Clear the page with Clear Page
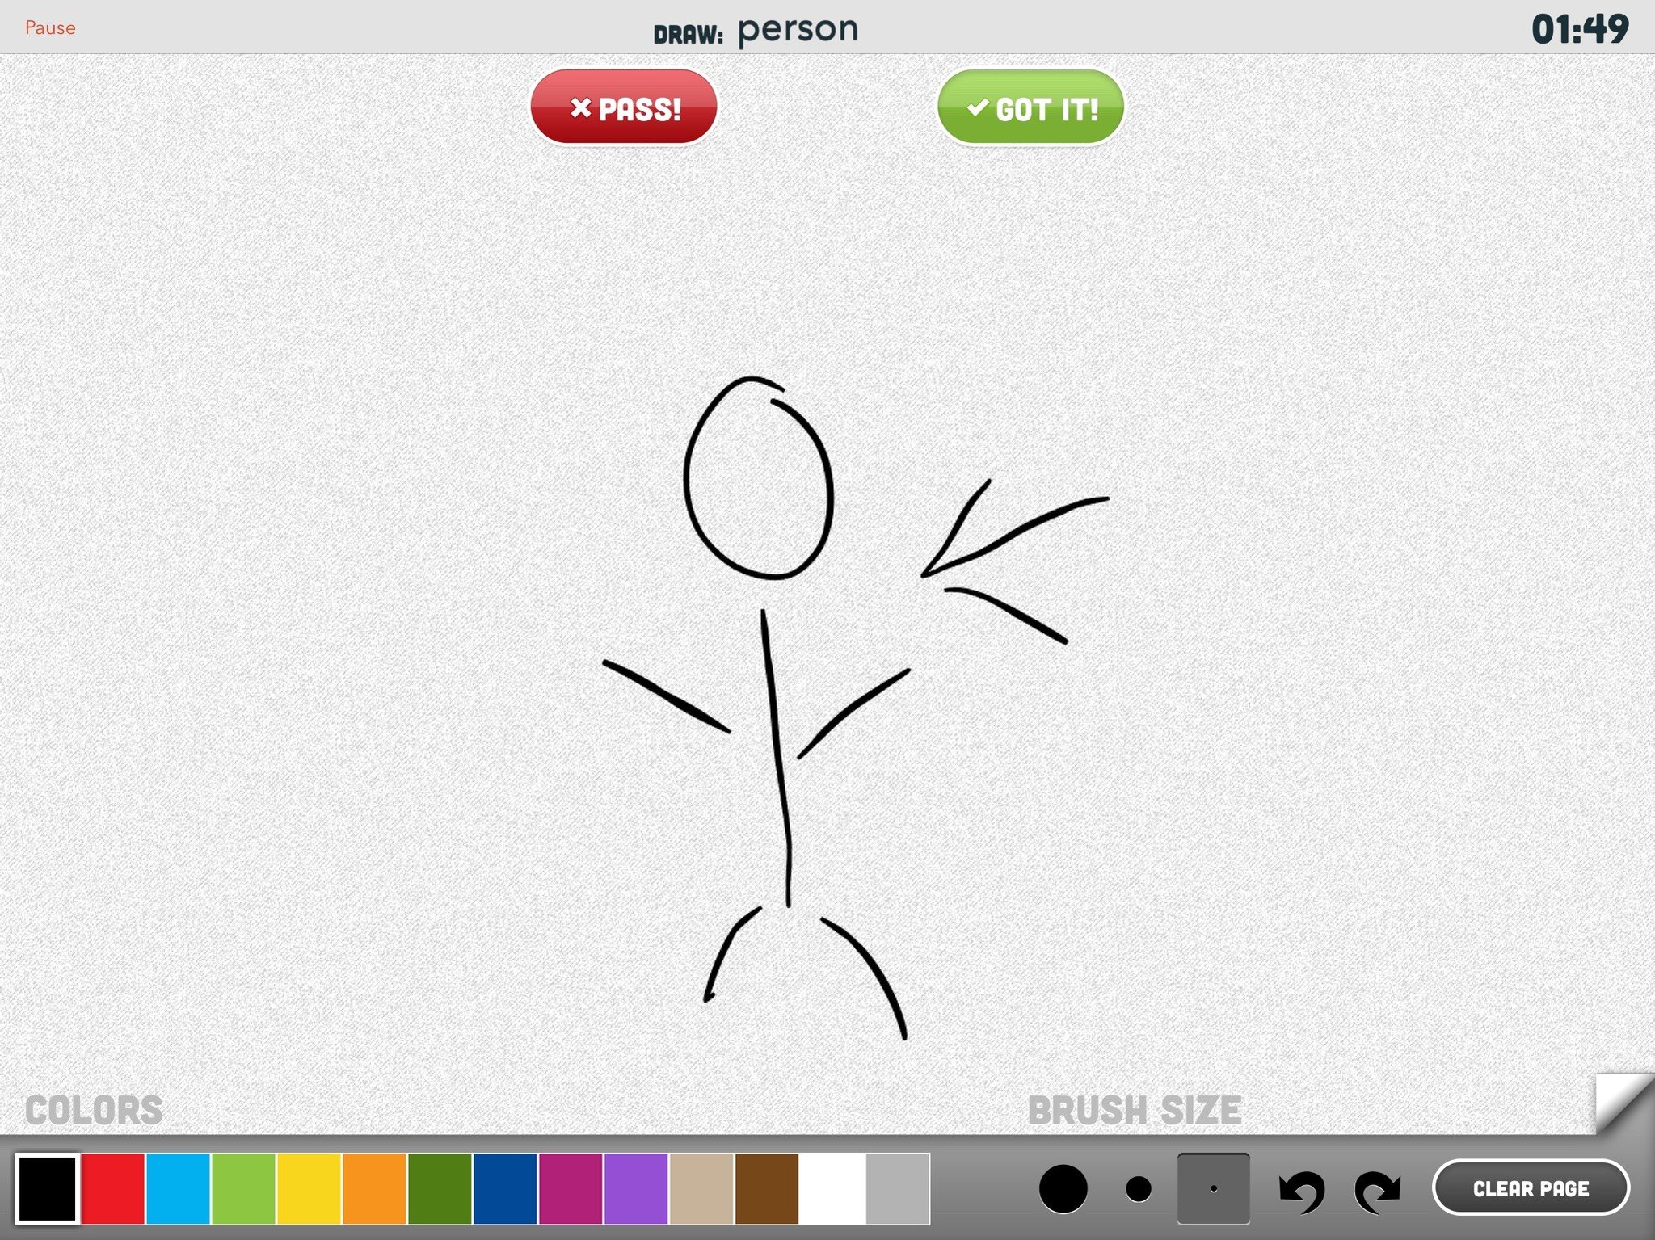This screenshot has width=1655, height=1240. point(1530,1188)
